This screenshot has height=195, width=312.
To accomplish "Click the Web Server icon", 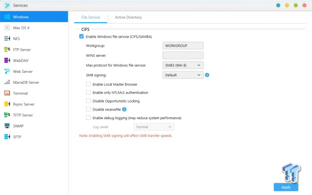I will [x=7, y=71].
